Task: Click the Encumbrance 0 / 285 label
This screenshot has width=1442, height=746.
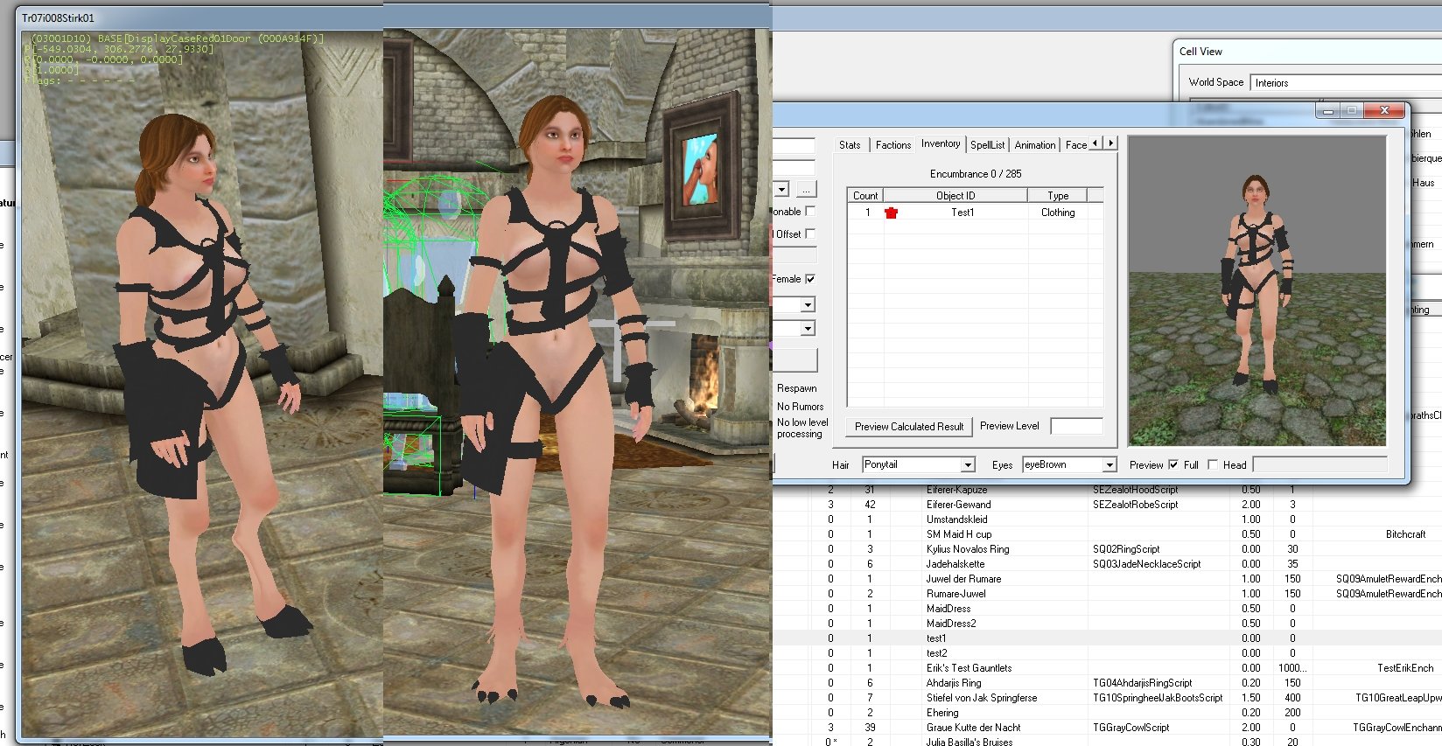Action: 976,174
